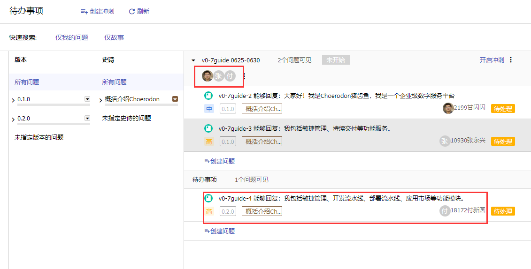Click the photo avatar in sprint assignees

[207, 76]
